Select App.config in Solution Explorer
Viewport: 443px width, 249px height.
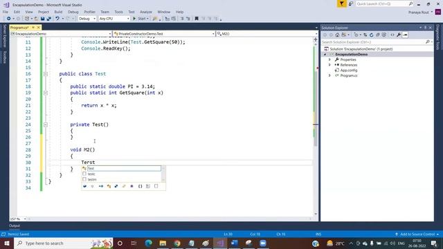point(349,71)
